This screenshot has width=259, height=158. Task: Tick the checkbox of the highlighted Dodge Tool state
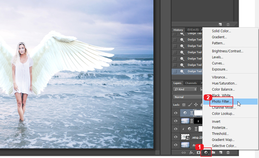175,72
